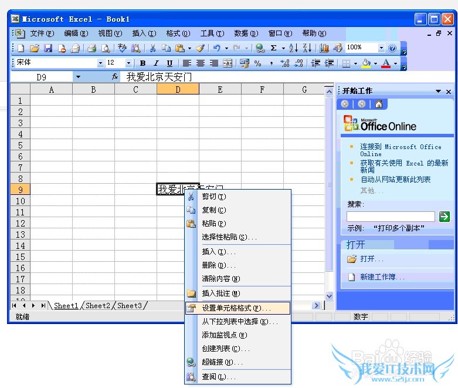458x388 pixels.
Task: Sort descending with Z-A icon
Action: 307,48
